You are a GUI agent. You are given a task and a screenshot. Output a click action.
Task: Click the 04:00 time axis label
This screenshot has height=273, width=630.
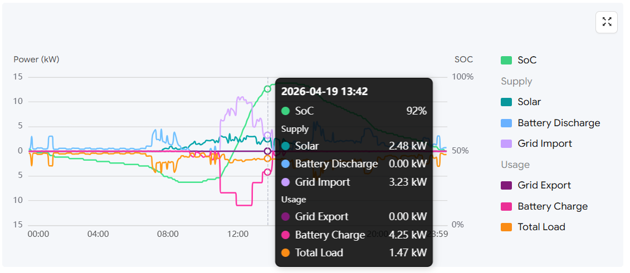[x=98, y=234]
